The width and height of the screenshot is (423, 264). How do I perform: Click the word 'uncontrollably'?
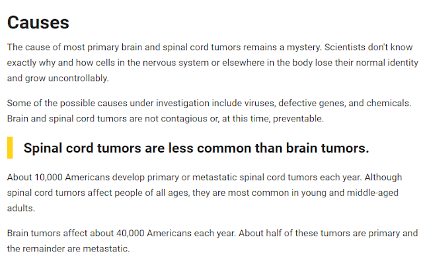78,79
